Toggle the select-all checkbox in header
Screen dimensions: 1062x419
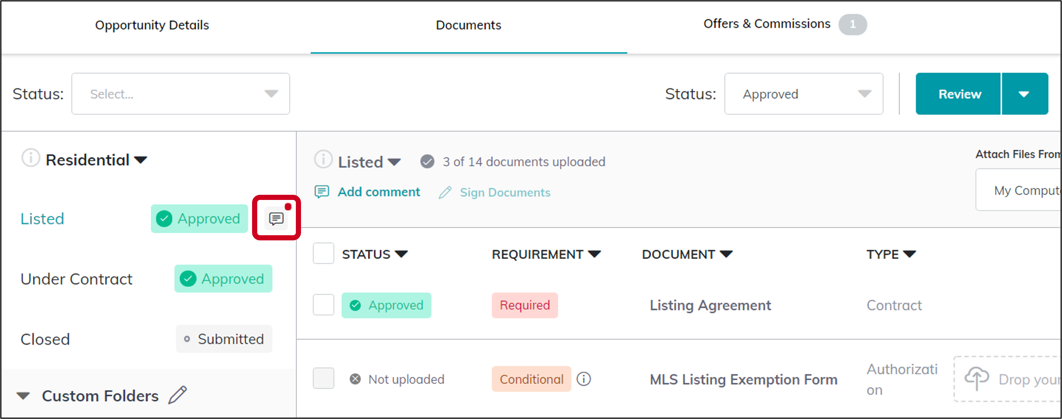pyautogui.click(x=323, y=254)
